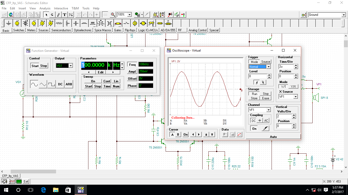
Task: Open Microsoft Edge from the taskbar
Action: [x=43, y=190]
